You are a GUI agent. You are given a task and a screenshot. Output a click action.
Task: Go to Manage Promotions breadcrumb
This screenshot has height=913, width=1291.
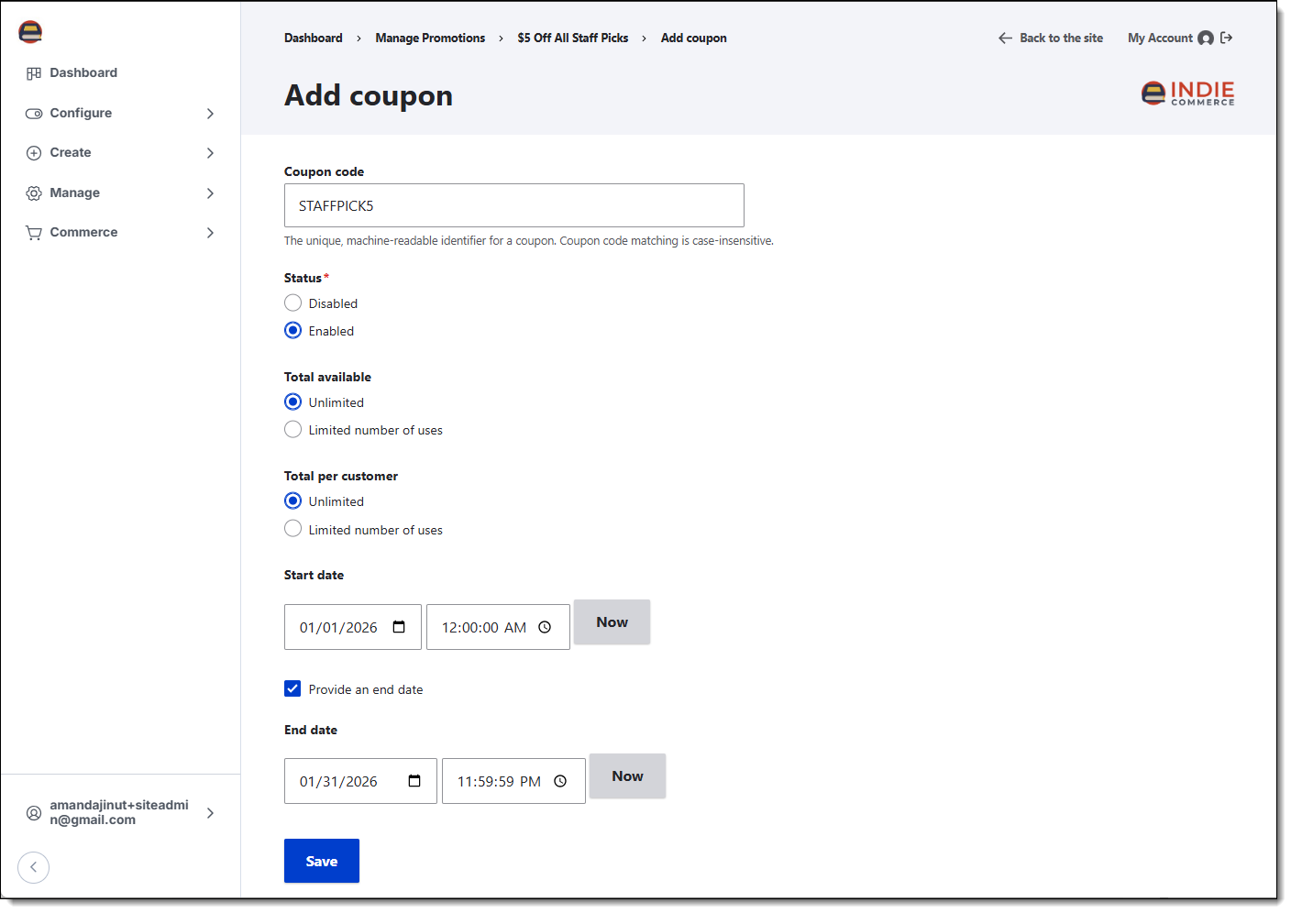[x=430, y=38]
